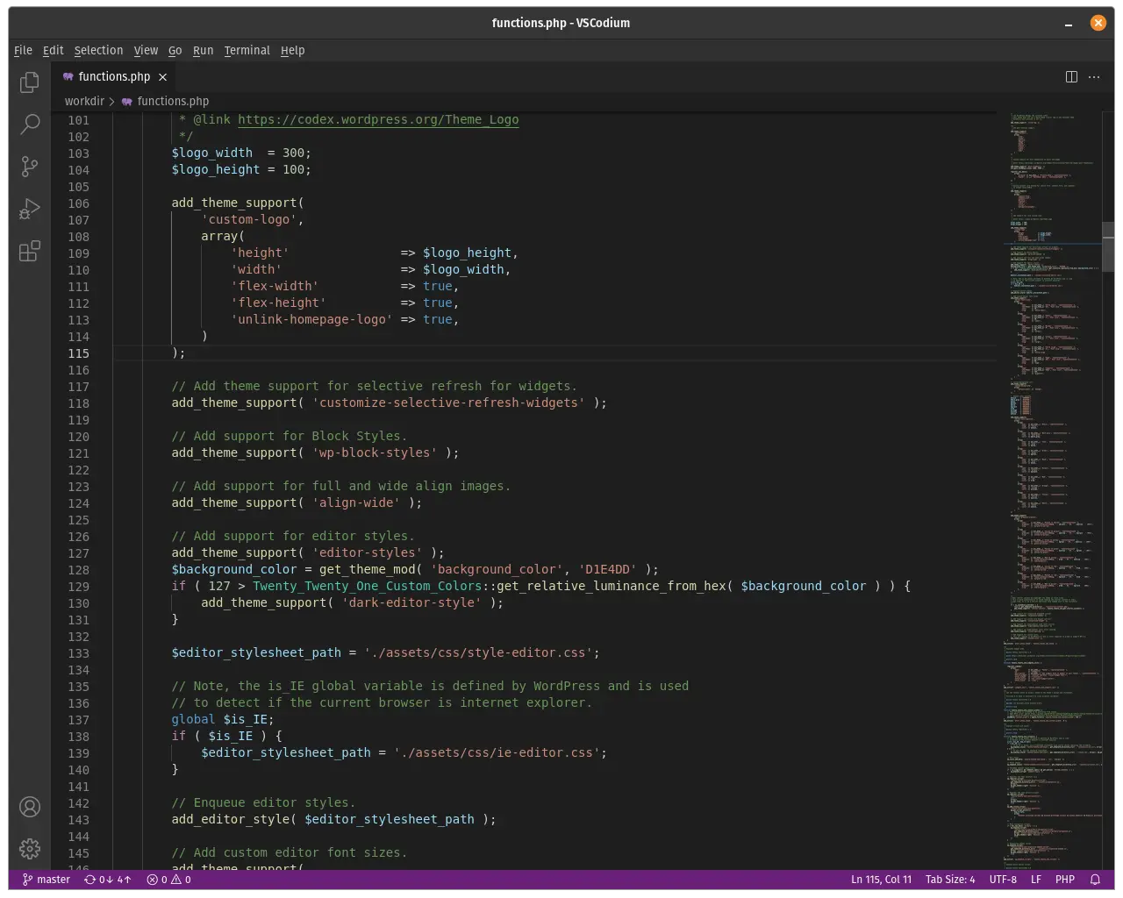1123x898 pixels.
Task: Select the functions.php editor tab
Action: [115, 77]
